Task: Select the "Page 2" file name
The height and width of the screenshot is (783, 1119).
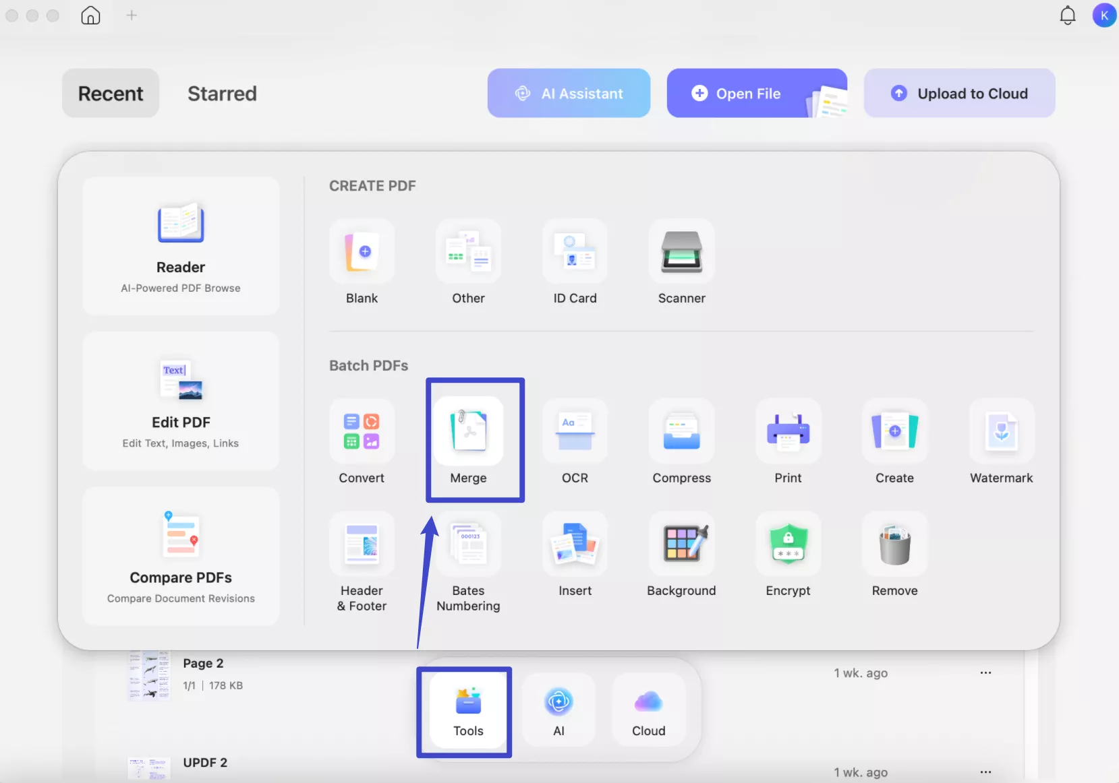Action: point(203,663)
